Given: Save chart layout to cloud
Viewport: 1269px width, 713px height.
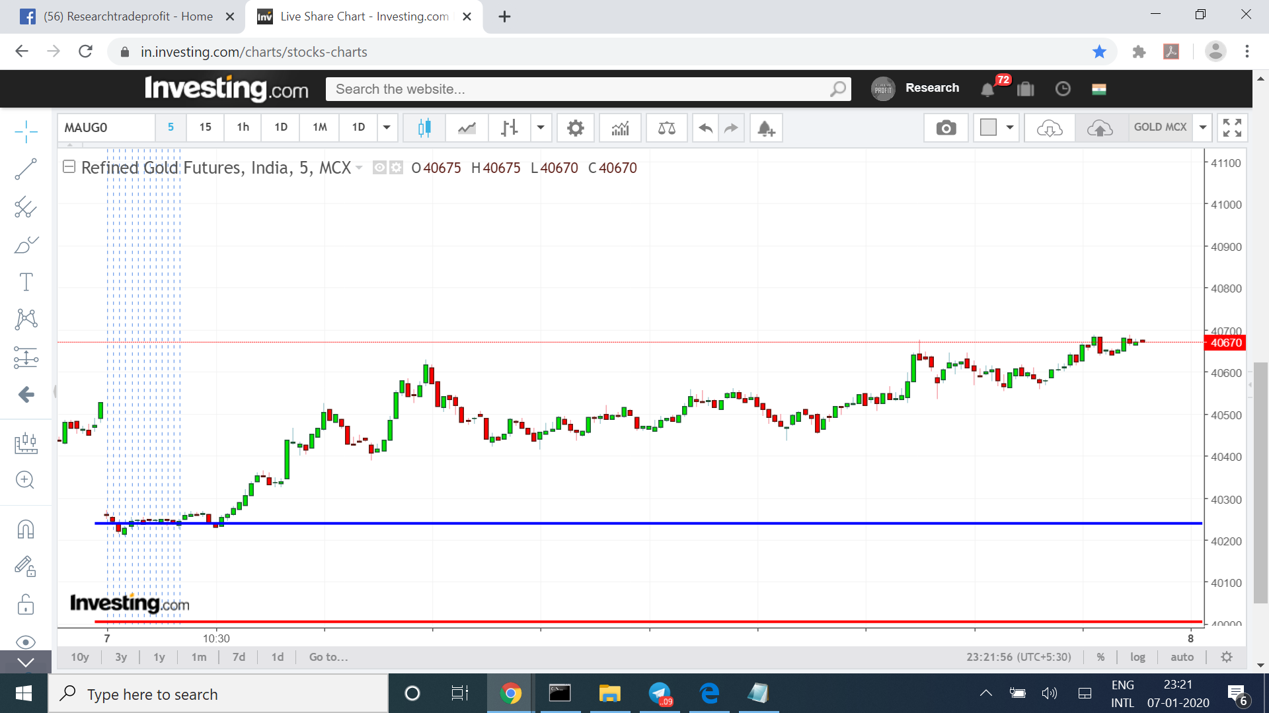Looking at the screenshot, I should pos(1100,127).
